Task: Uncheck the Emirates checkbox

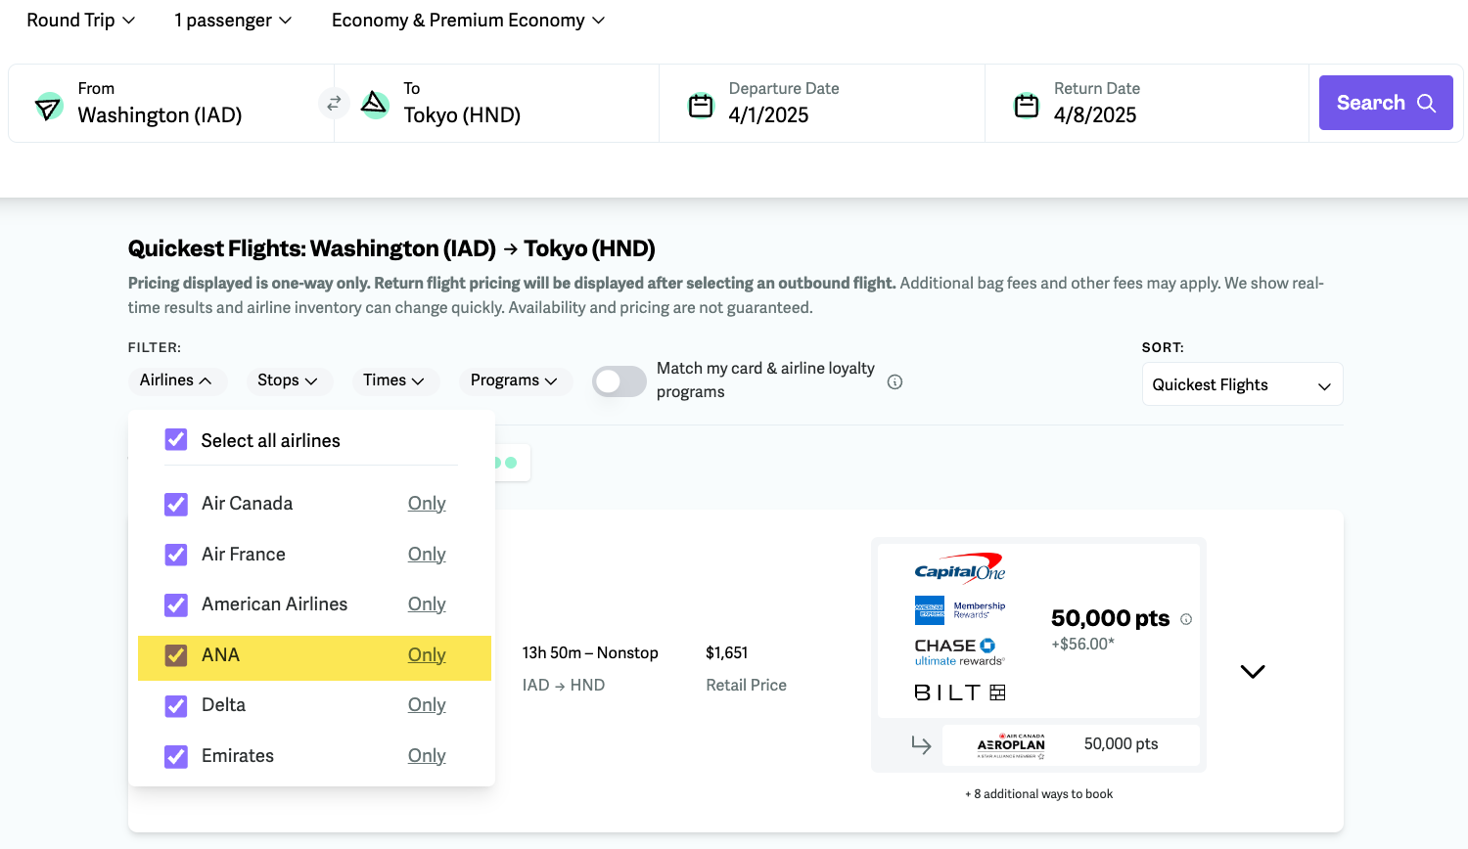Action: pyautogui.click(x=176, y=756)
